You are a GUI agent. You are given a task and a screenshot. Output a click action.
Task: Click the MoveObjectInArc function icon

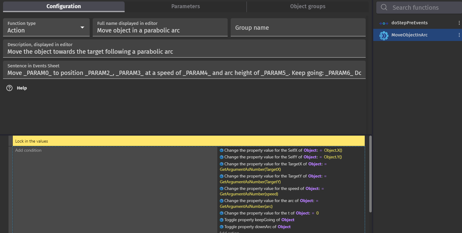tap(384, 35)
